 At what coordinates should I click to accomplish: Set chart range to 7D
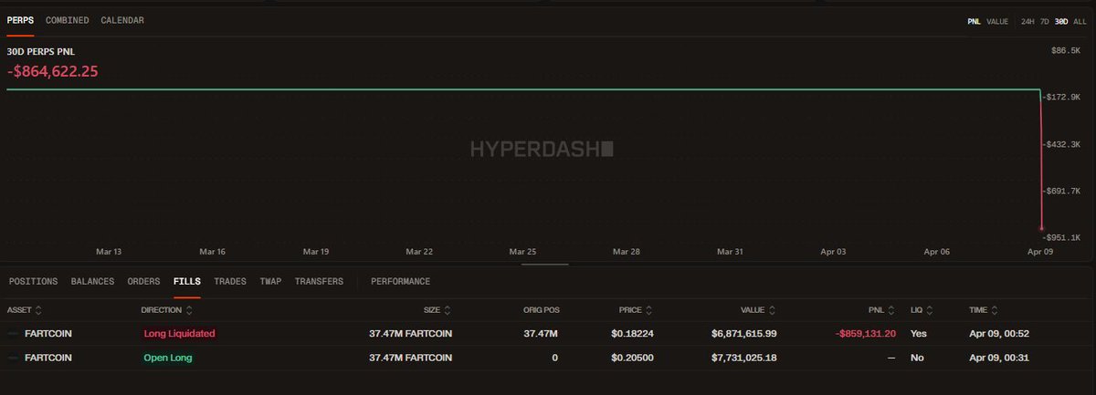[x=1045, y=21]
